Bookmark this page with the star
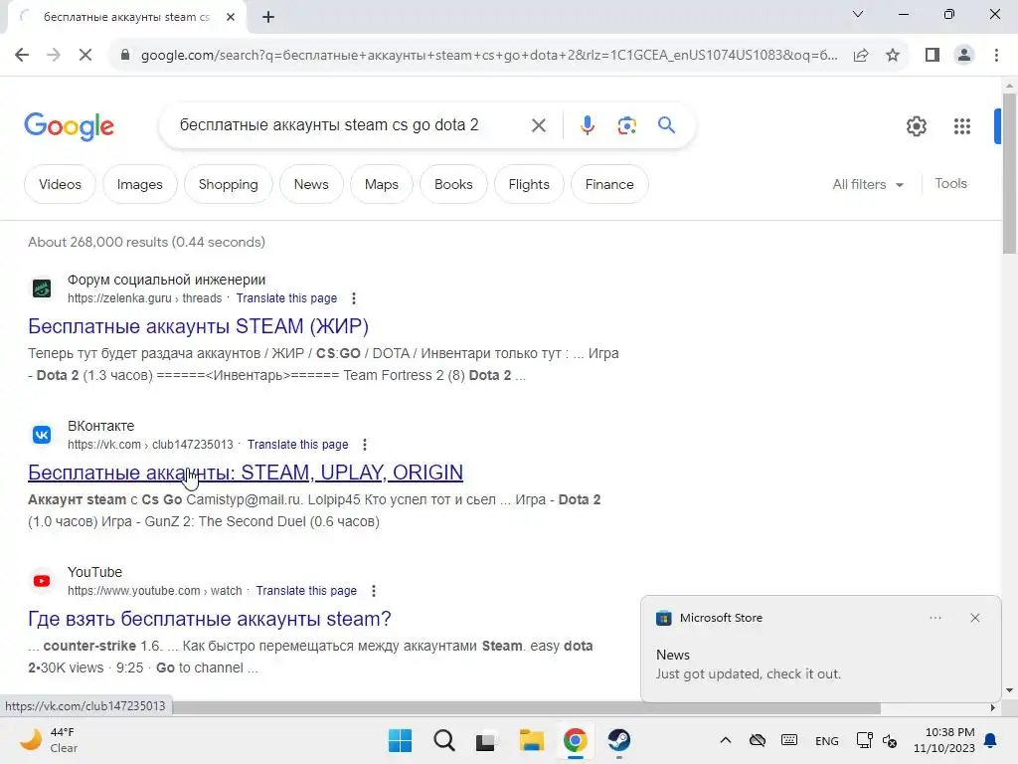This screenshot has height=764, width=1018. (x=893, y=56)
